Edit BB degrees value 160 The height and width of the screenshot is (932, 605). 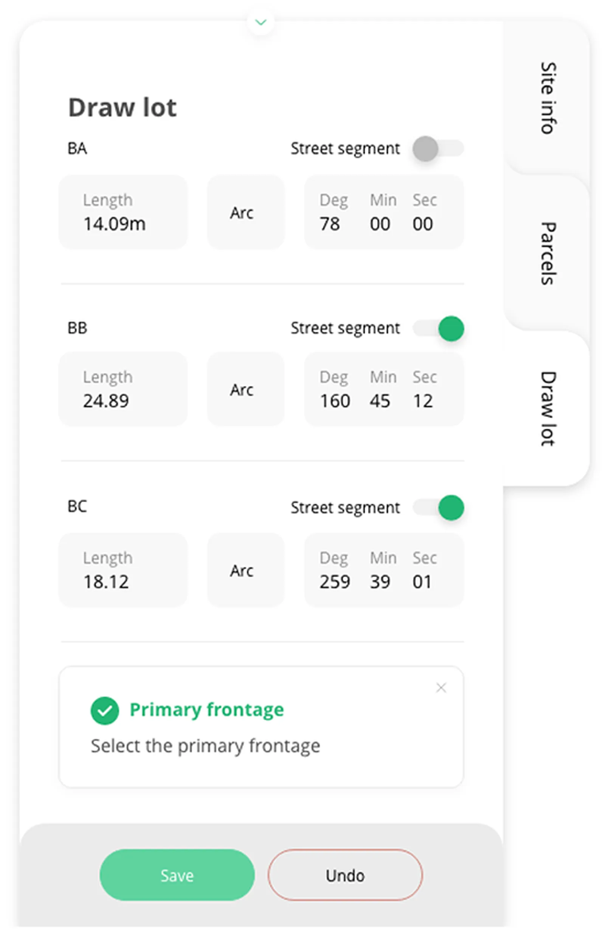point(335,401)
